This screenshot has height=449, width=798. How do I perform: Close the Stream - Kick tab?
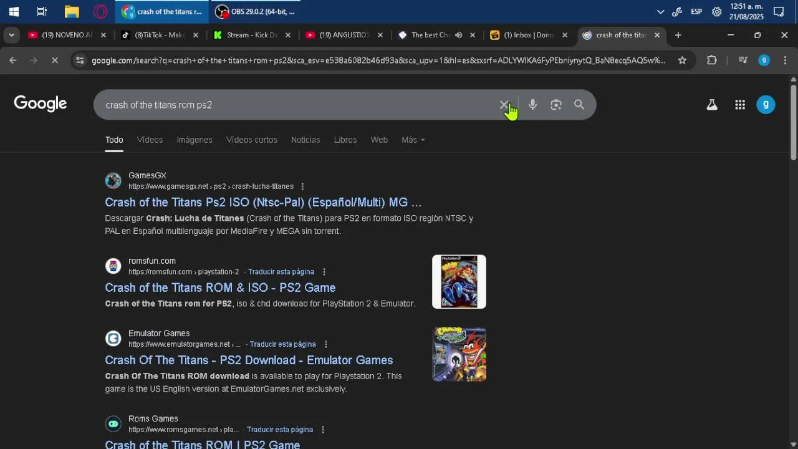click(287, 35)
